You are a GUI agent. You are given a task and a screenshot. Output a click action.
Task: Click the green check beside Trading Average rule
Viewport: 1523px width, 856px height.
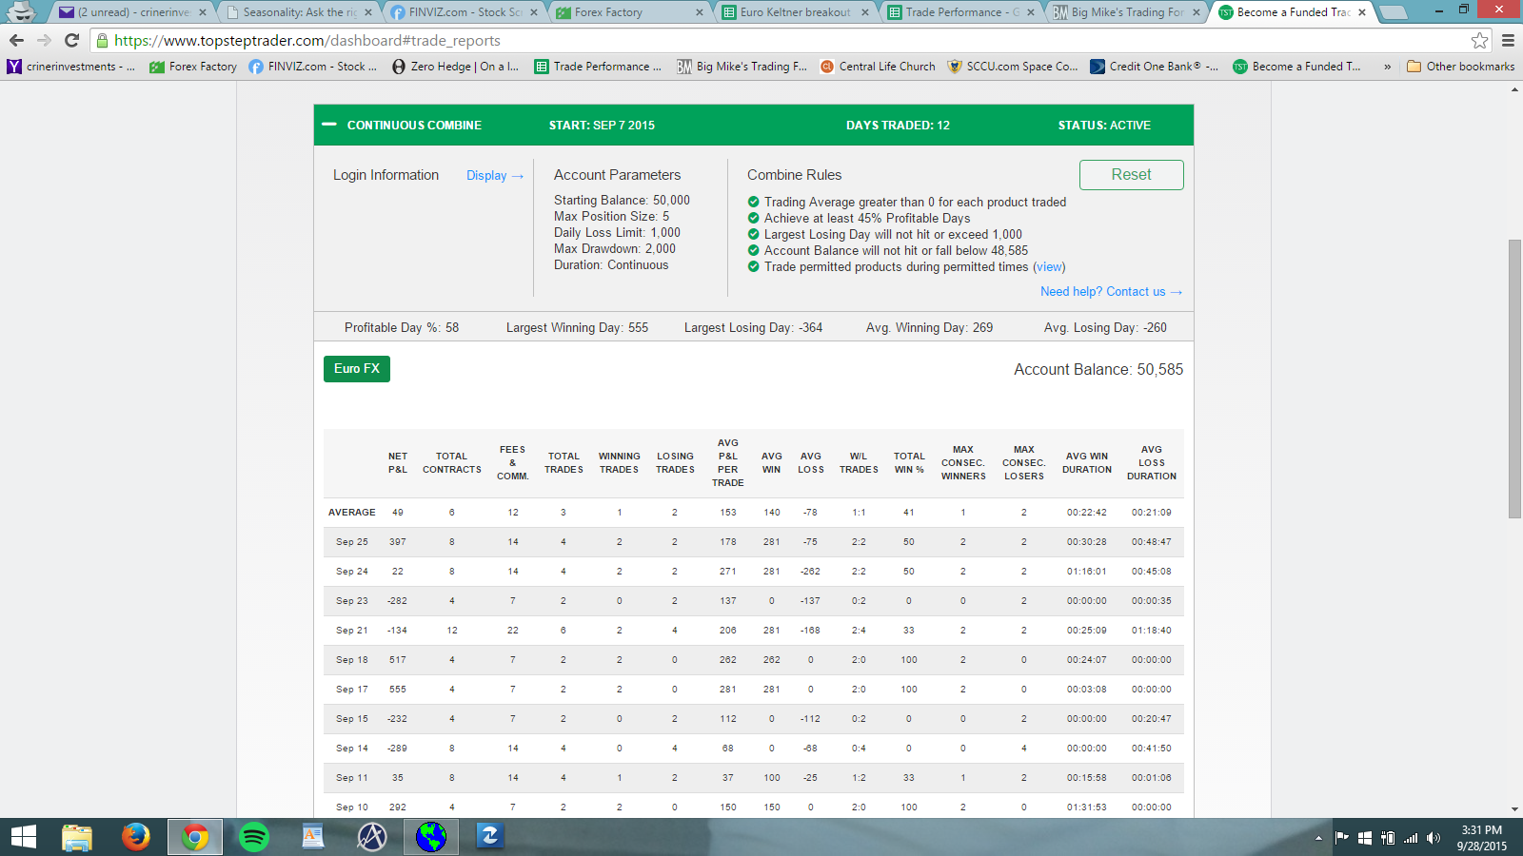(754, 202)
